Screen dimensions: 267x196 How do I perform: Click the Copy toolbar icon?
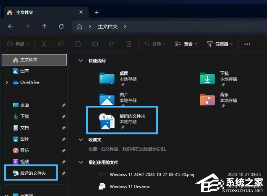(x=61, y=44)
